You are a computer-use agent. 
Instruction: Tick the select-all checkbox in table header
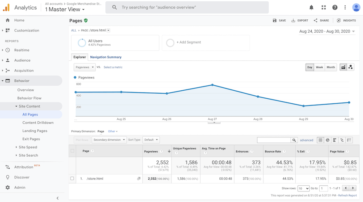[72, 151]
